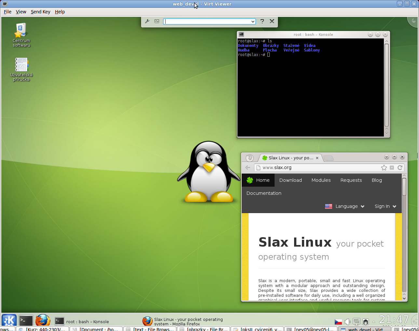Click the Dokumenty folder name in Konsole
The height and width of the screenshot is (331, 419).
[248, 46]
